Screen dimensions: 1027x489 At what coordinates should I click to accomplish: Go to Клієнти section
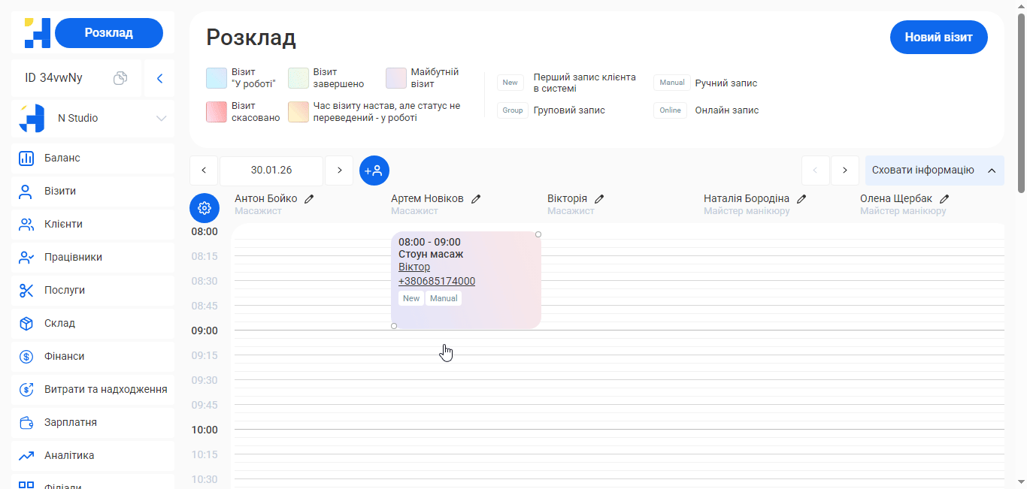tap(63, 225)
